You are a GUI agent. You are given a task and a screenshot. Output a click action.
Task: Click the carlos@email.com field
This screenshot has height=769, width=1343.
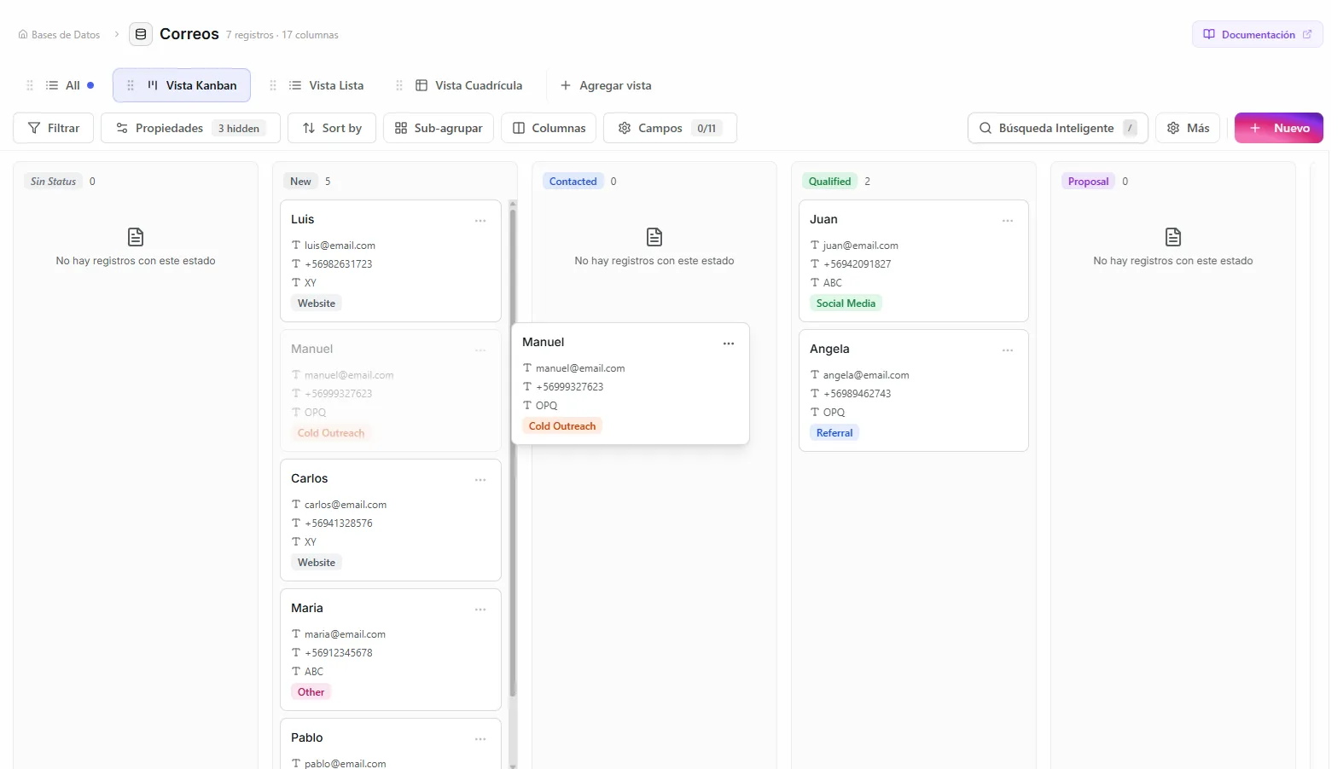tap(346, 505)
